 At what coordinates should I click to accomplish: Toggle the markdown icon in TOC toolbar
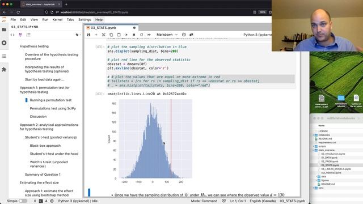click(20, 35)
